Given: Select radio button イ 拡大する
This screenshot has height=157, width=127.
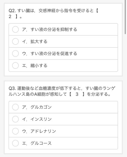Looking at the screenshot, I should click(x=15, y=41).
